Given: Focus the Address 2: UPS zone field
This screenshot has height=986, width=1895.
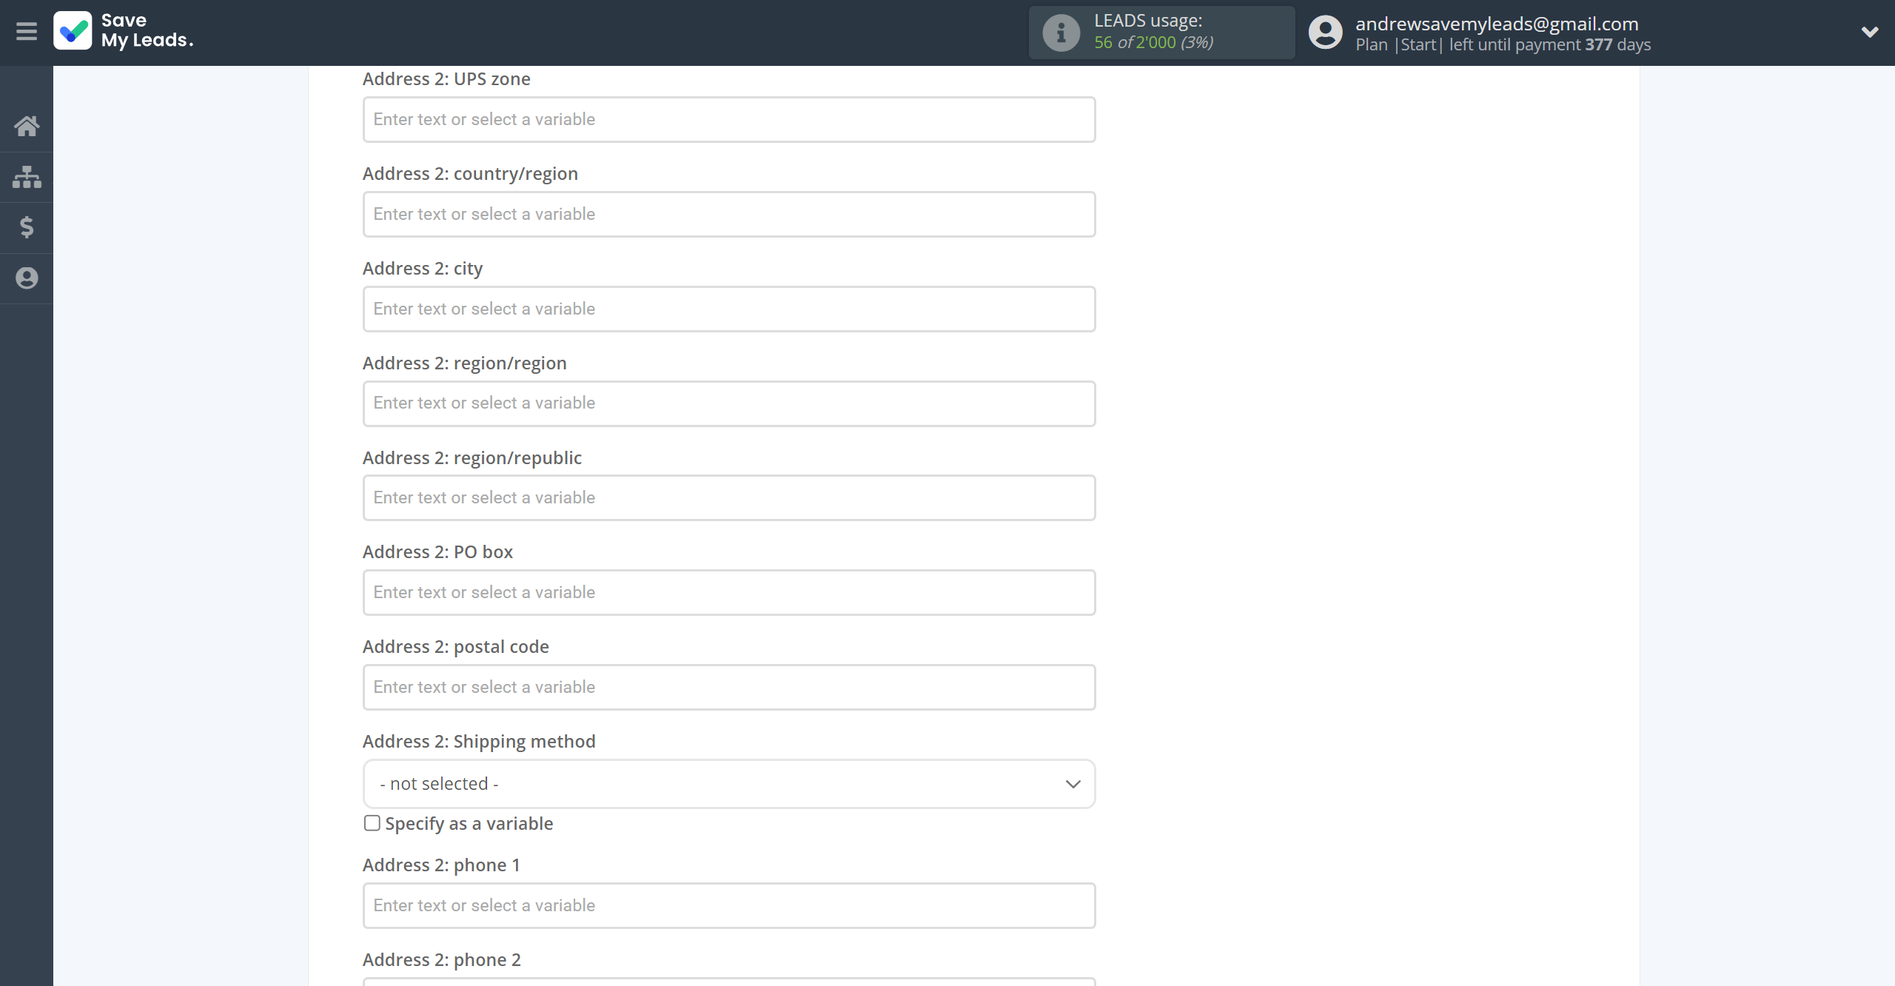Looking at the screenshot, I should pos(729,119).
